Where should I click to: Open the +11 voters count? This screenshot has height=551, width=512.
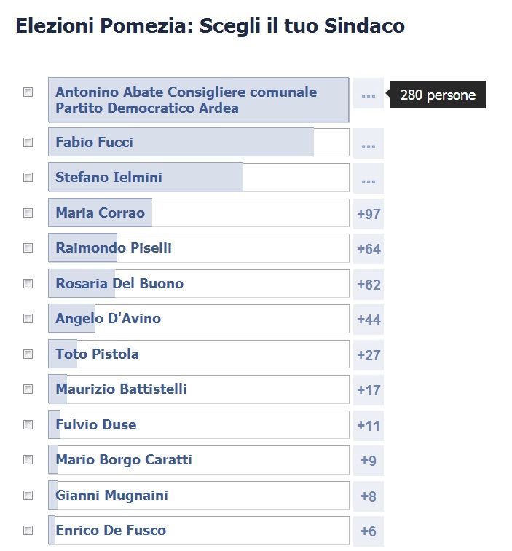[x=369, y=426]
